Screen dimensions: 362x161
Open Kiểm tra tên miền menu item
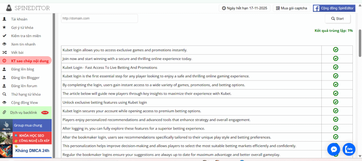pyautogui.click(x=26, y=36)
